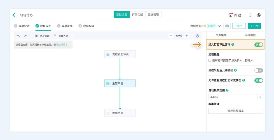Go to step 3 表单发布
This screenshot has width=274, height=140.
(x=65, y=26)
